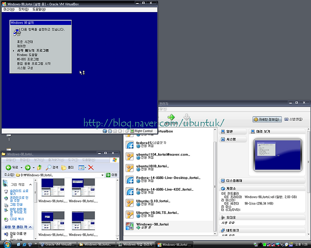Open the 파일(F) menu in Explorer
The height and width of the screenshot is (248, 311).
(11, 160)
